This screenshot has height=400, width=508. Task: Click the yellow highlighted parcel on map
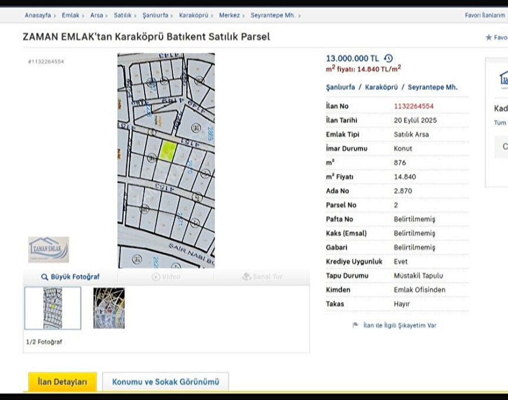[168, 151]
